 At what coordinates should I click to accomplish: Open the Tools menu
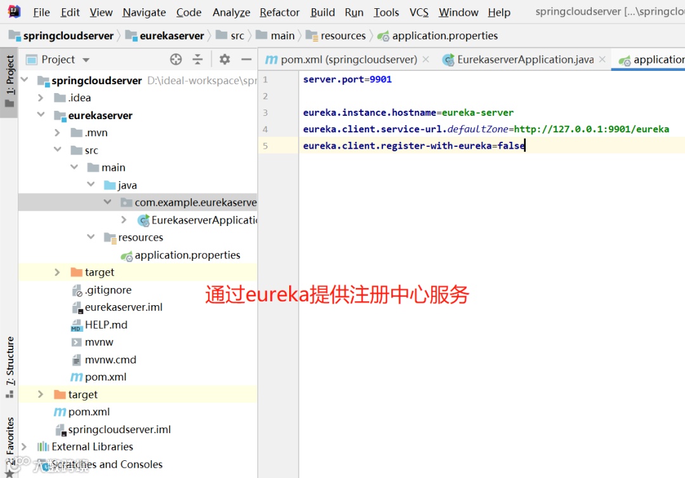pyautogui.click(x=386, y=12)
